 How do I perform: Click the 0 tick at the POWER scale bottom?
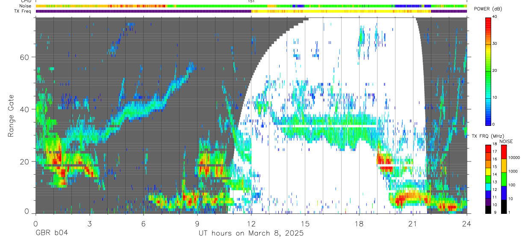tap(493, 124)
